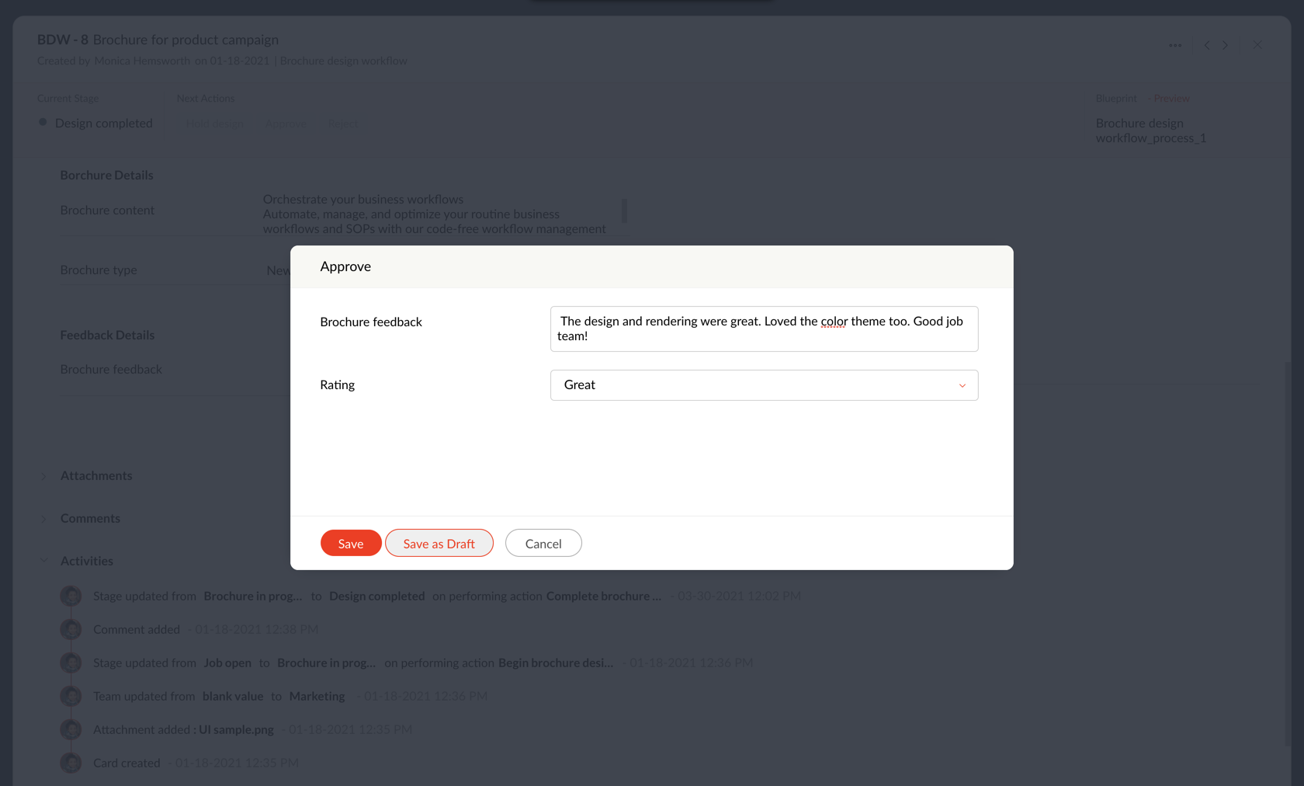The width and height of the screenshot is (1304, 786).
Task: Click the 'Approve' dialog title
Action: click(345, 266)
